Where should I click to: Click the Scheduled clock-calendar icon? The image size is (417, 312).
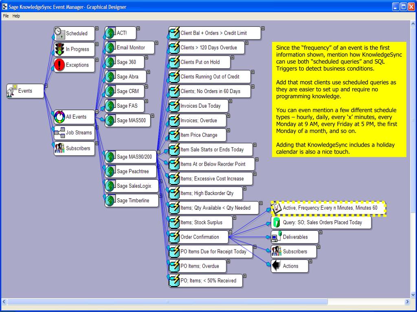(59, 33)
